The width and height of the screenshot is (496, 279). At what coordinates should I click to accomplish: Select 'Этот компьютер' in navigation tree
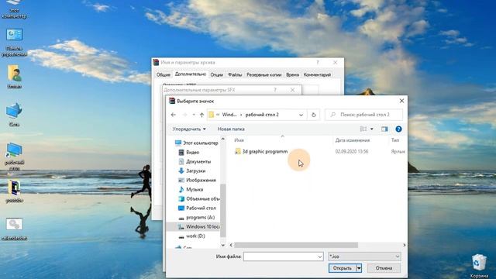pyautogui.click(x=197, y=143)
